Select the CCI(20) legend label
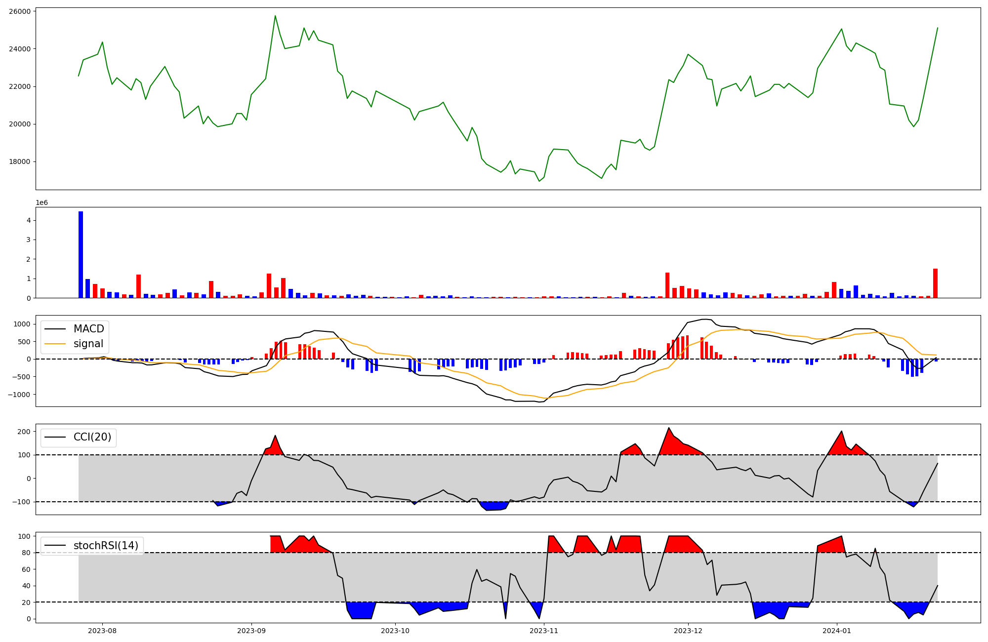Image resolution: width=988 pixels, height=642 pixels. tap(92, 437)
